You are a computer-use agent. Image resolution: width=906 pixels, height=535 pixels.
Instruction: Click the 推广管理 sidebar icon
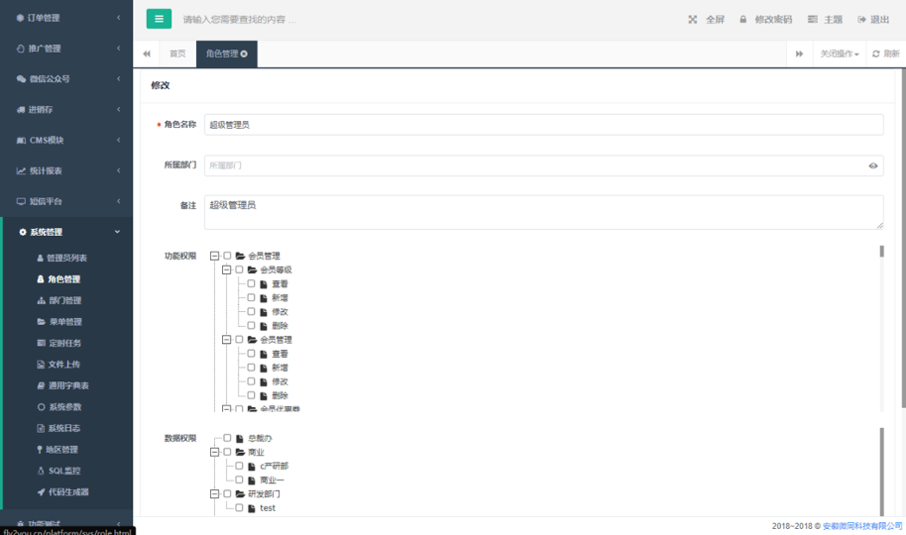20,49
